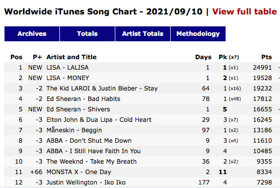Select Justin Wellington - Iko Iko entry

pyautogui.click(x=86, y=183)
